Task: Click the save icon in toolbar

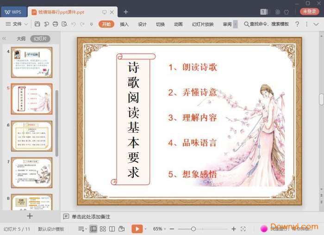Action: [x=37, y=24]
